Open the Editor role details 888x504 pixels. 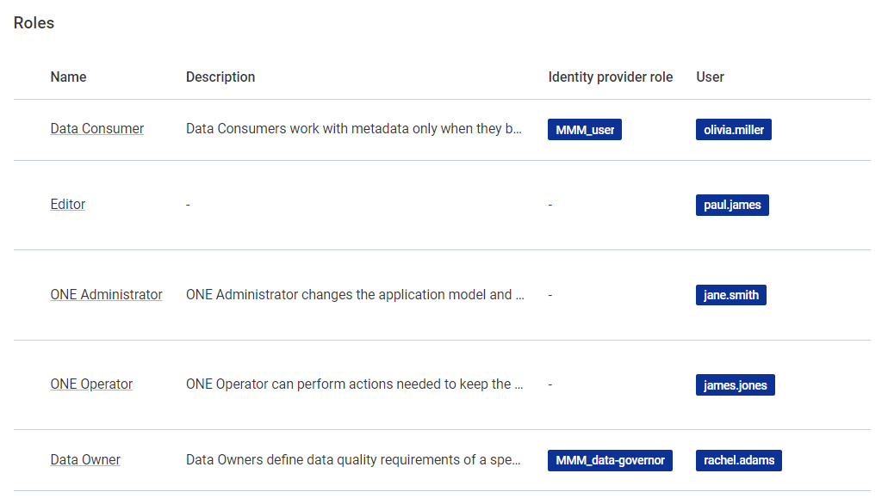click(x=67, y=204)
